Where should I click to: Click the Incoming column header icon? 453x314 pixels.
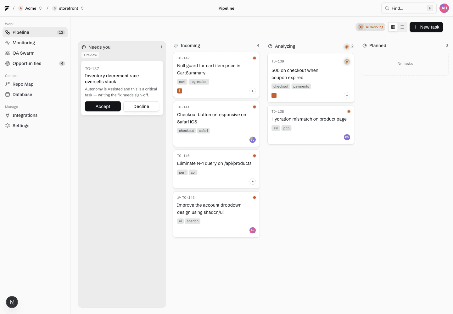(x=176, y=46)
